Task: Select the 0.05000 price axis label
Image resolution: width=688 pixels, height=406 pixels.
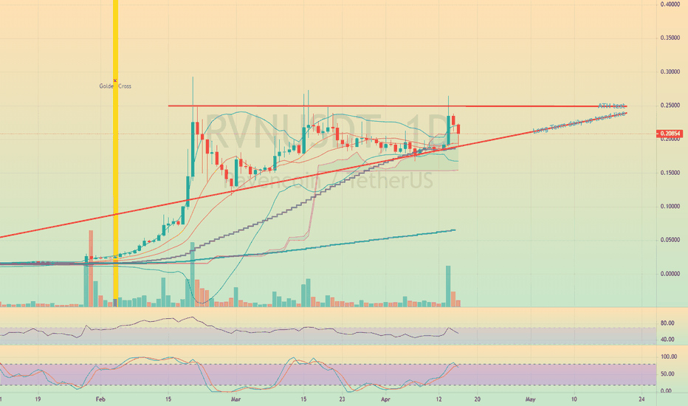Action: point(670,240)
